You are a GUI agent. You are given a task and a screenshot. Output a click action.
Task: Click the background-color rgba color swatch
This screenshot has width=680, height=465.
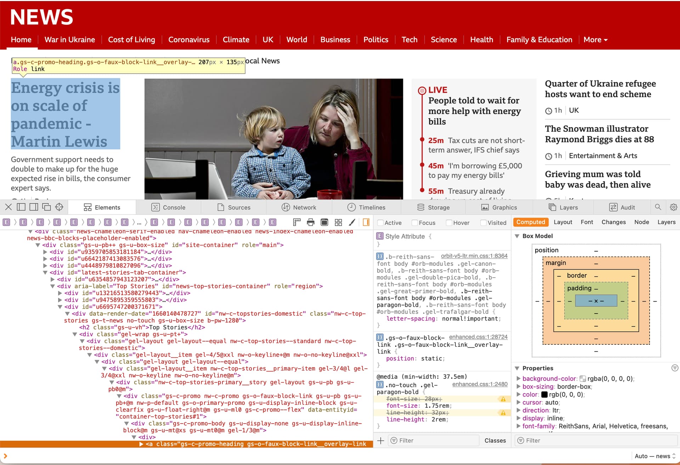point(583,379)
